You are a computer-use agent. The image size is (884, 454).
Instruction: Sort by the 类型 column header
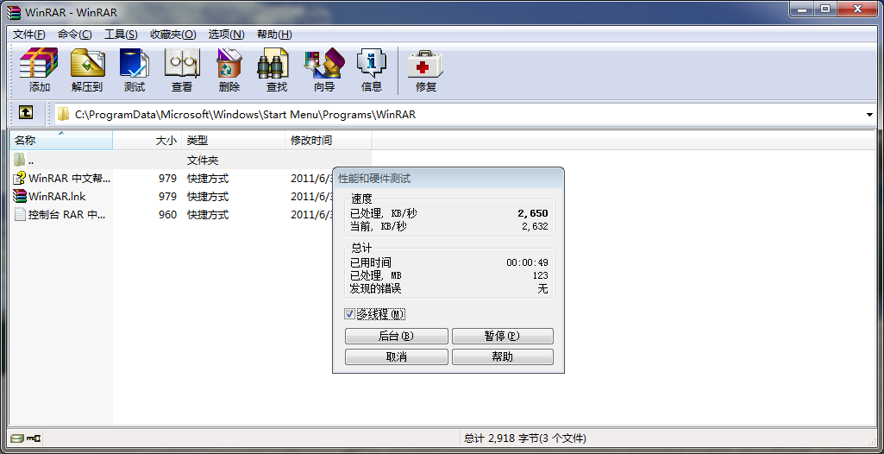234,141
